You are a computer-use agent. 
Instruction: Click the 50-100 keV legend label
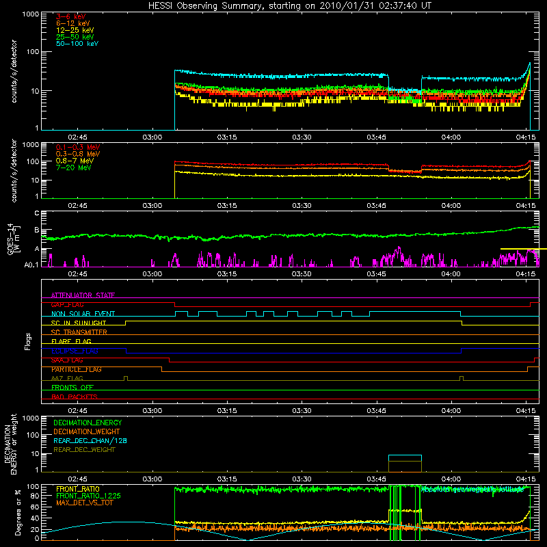(77, 44)
